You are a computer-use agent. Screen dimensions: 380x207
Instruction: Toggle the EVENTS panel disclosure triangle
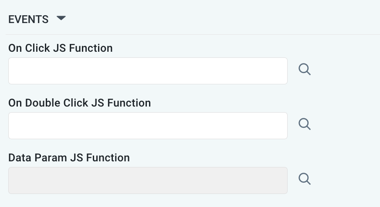point(61,19)
